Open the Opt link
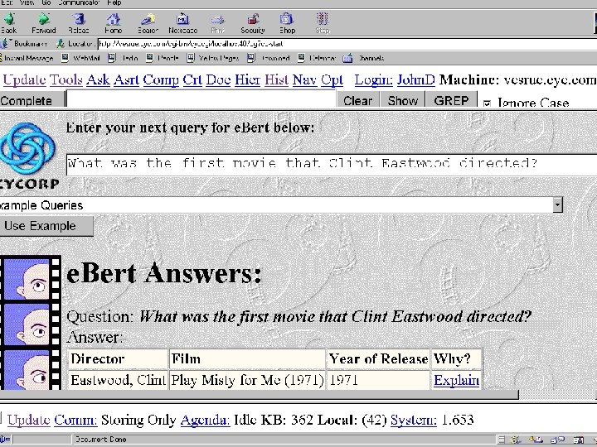Image resolution: width=597 pixels, height=447 pixels. pyautogui.click(x=332, y=79)
